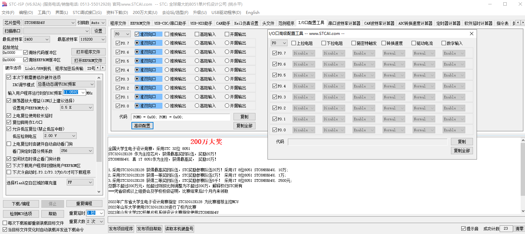Toggle the 提示音 checkbox
This screenshot has width=525, height=234.
470,229
